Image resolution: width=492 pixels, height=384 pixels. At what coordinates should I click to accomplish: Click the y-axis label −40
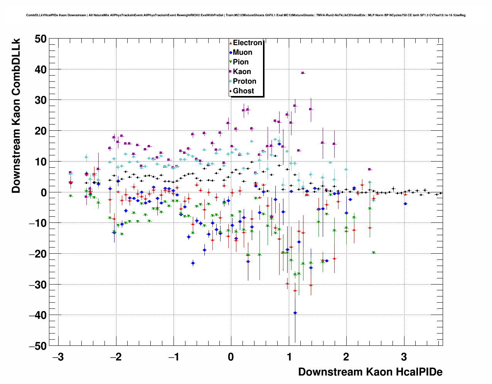pos(37,315)
